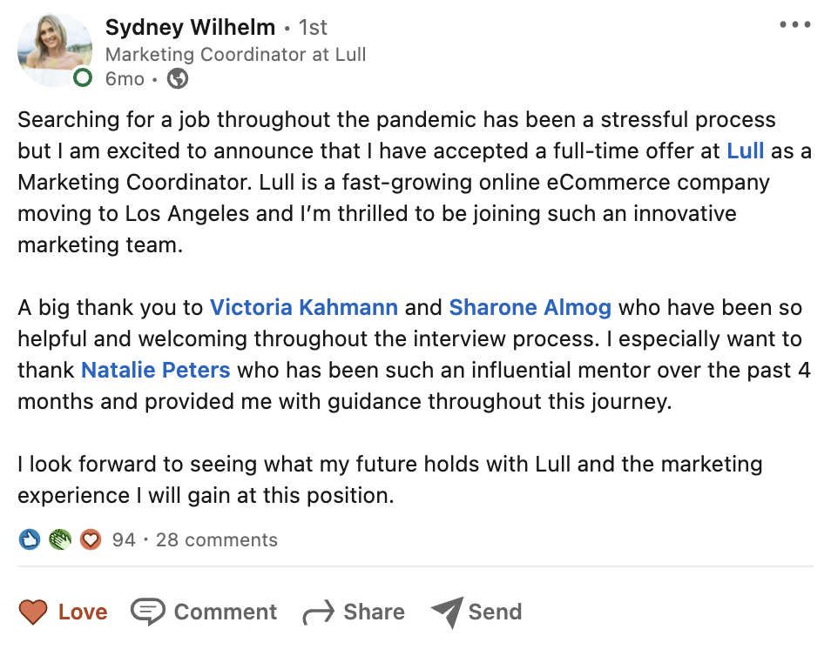Screen dimensions: 831x649
Task: Click the thumbs-up Like reaction icon
Action: click(x=29, y=539)
